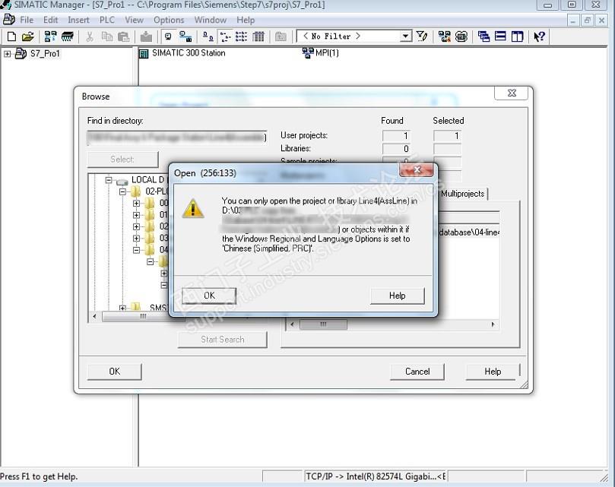This screenshot has width=615, height=487.
Task: Open the No Filter dropdown
Action: click(x=405, y=36)
